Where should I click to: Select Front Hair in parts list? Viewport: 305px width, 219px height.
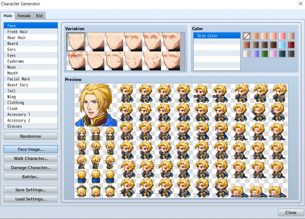coord(30,32)
